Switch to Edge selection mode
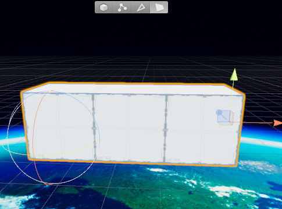Viewport: 282px width, 209px height. (141, 8)
